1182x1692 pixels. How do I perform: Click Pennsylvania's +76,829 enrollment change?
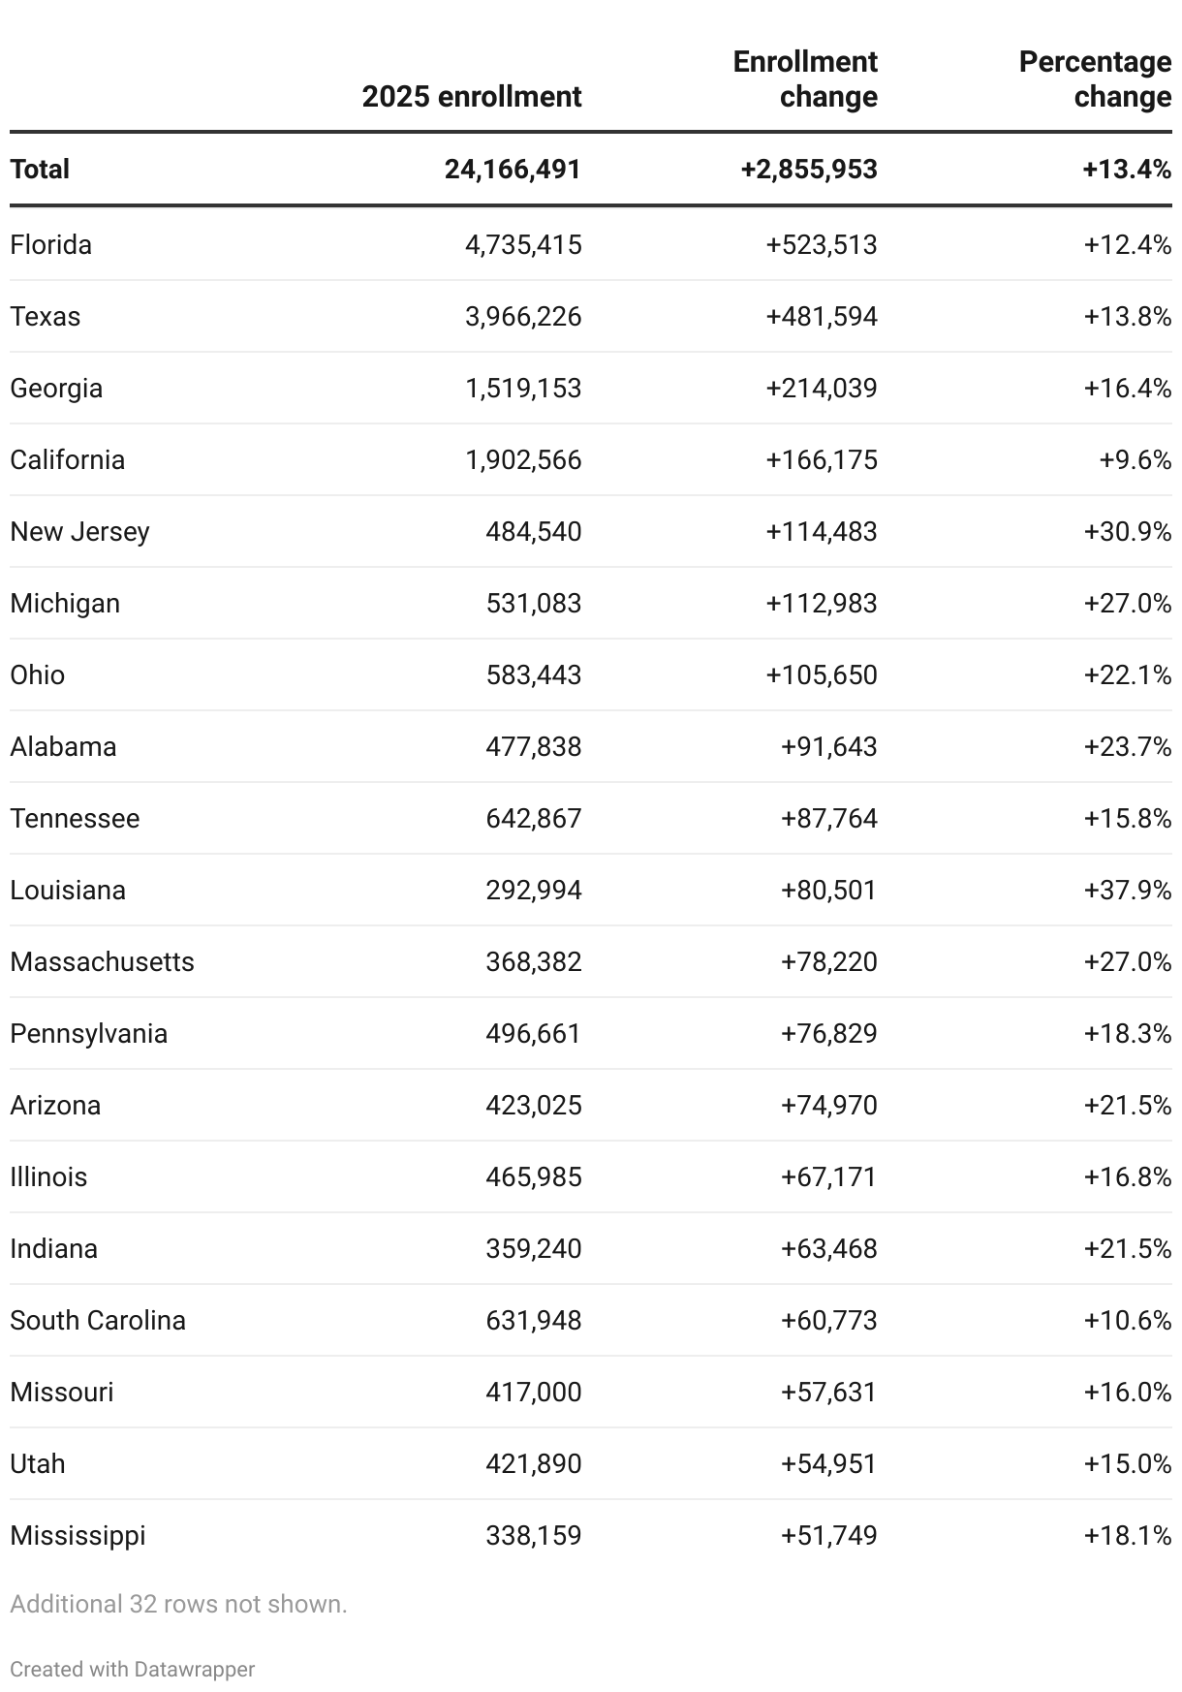(x=829, y=1033)
